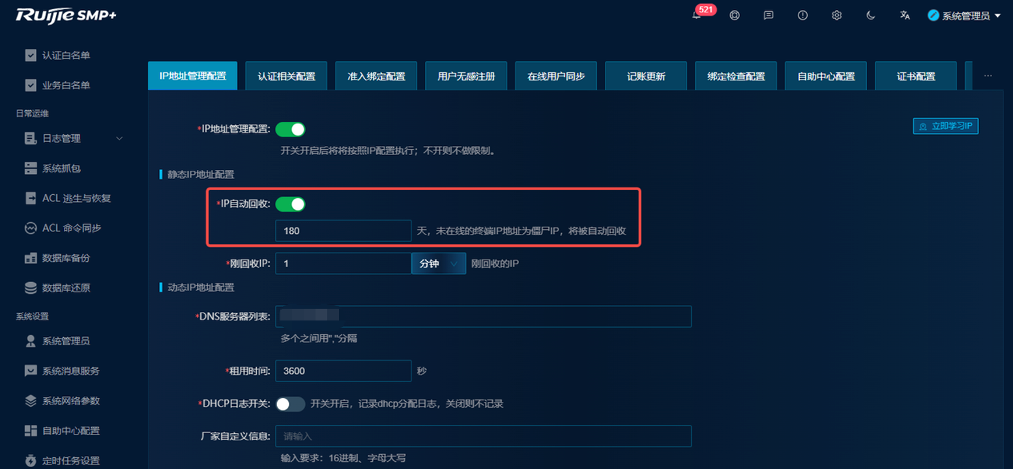Enable the DHCP日志开关 switch
Screen dimensions: 1013x469
click(290, 404)
